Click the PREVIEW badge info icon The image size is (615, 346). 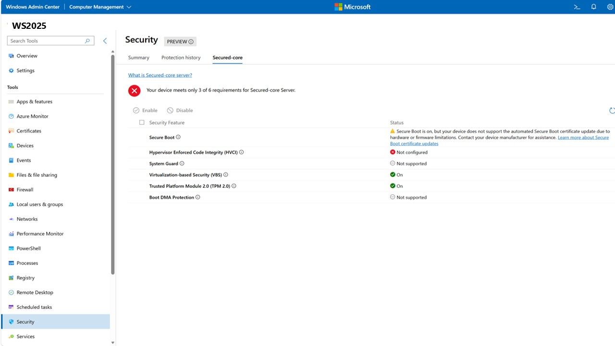pos(191,42)
